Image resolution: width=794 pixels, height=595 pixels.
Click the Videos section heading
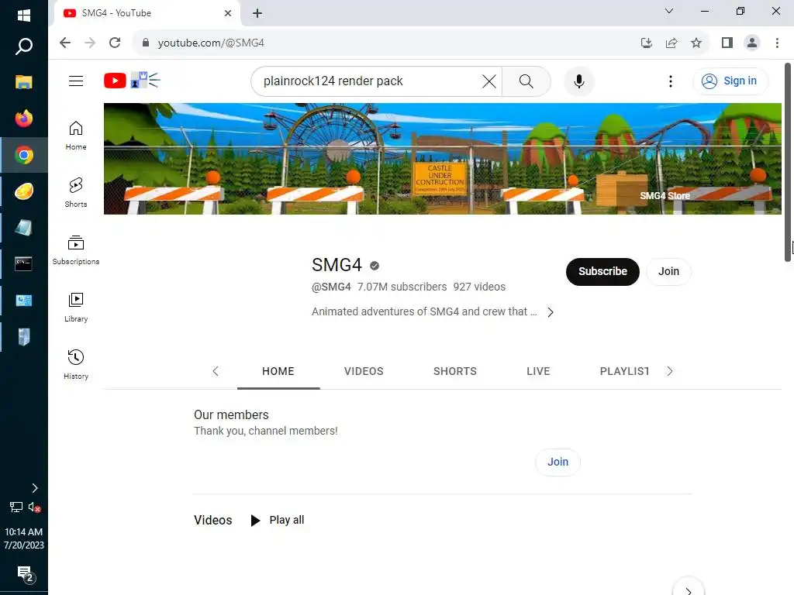coord(212,520)
